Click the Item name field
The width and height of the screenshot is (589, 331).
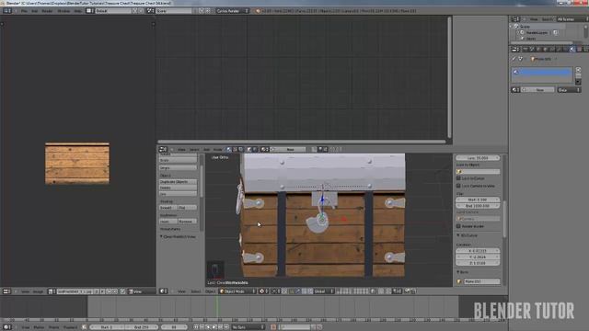coord(482,281)
